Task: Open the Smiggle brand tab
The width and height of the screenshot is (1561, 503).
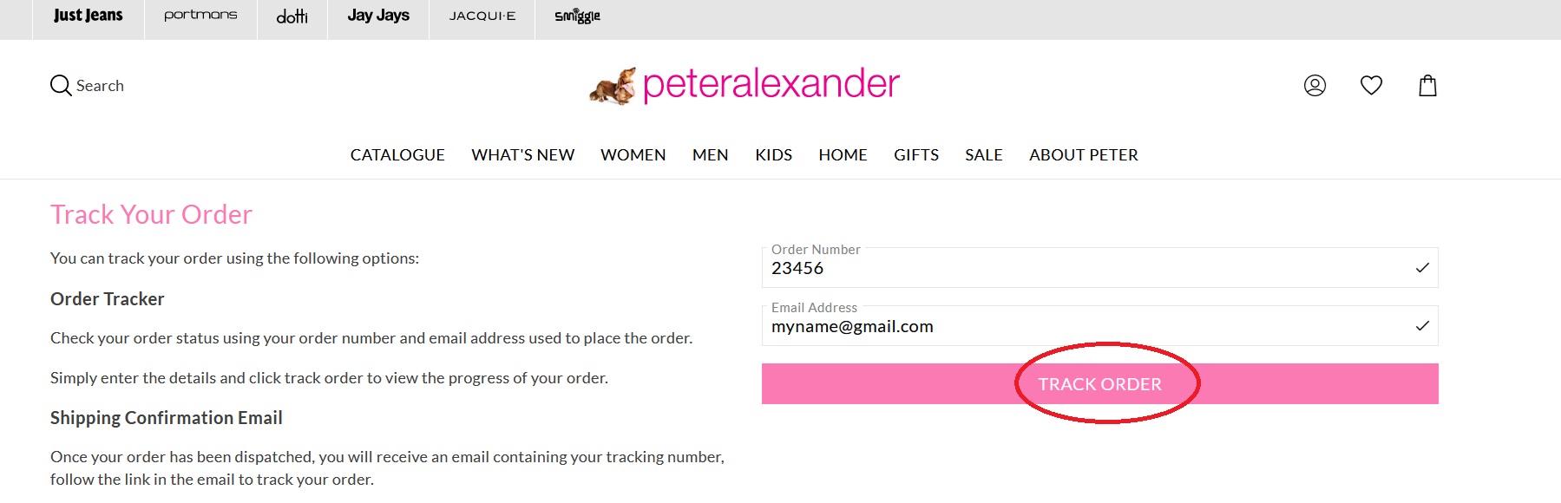Action: tap(577, 16)
